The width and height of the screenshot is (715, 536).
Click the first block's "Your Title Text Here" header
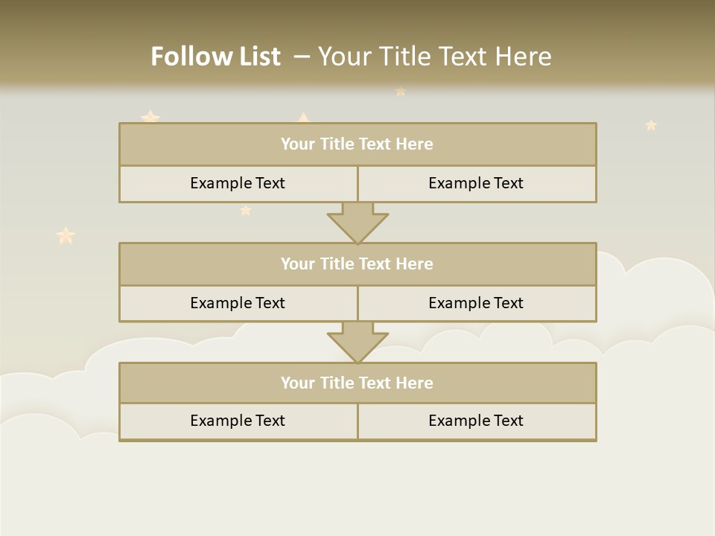tap(357, 144)
